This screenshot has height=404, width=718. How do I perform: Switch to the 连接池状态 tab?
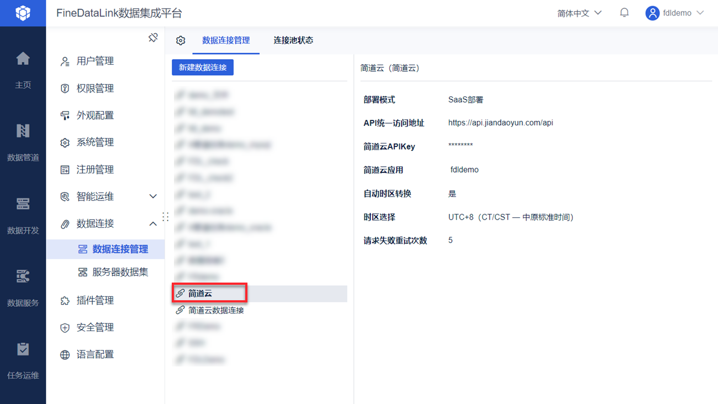pyautogui.click(x=293, y=40)
